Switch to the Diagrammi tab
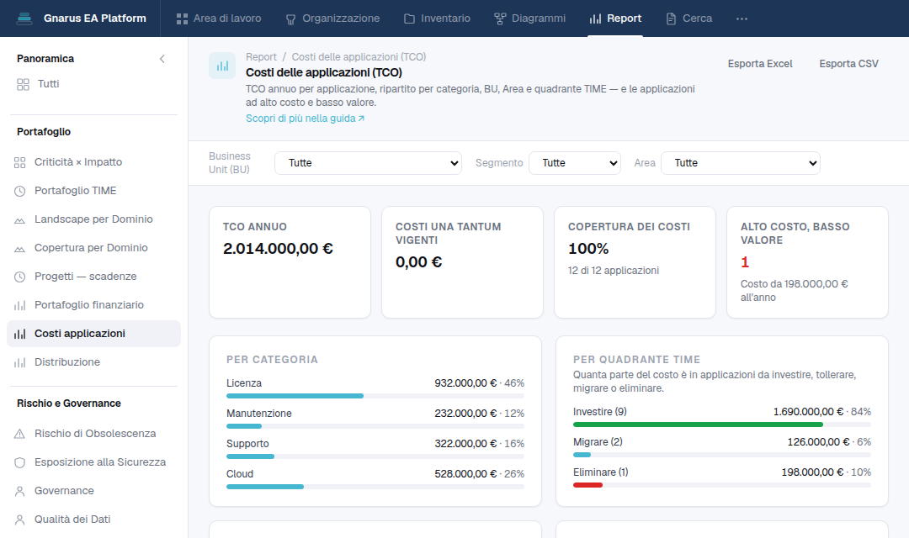This screenshot has height=538, width=909. coord(530,18)
